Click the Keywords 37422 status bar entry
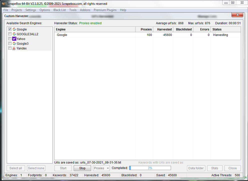 click(x=65, y=175)
